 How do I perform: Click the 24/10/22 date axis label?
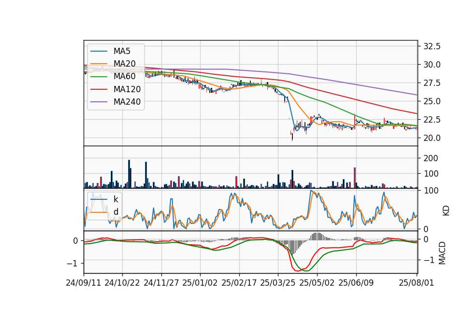click(122, 283)
